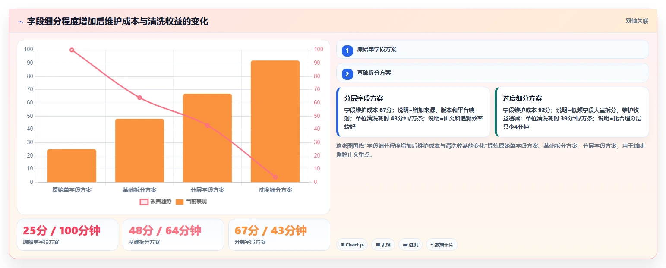The image size is (666, 268).
Task: Click the blue number 2 badge
Action: 347,74
